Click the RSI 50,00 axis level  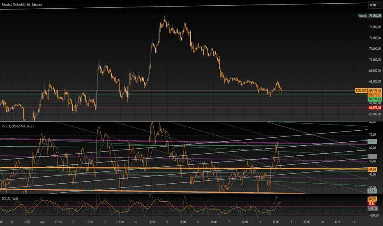372,161
